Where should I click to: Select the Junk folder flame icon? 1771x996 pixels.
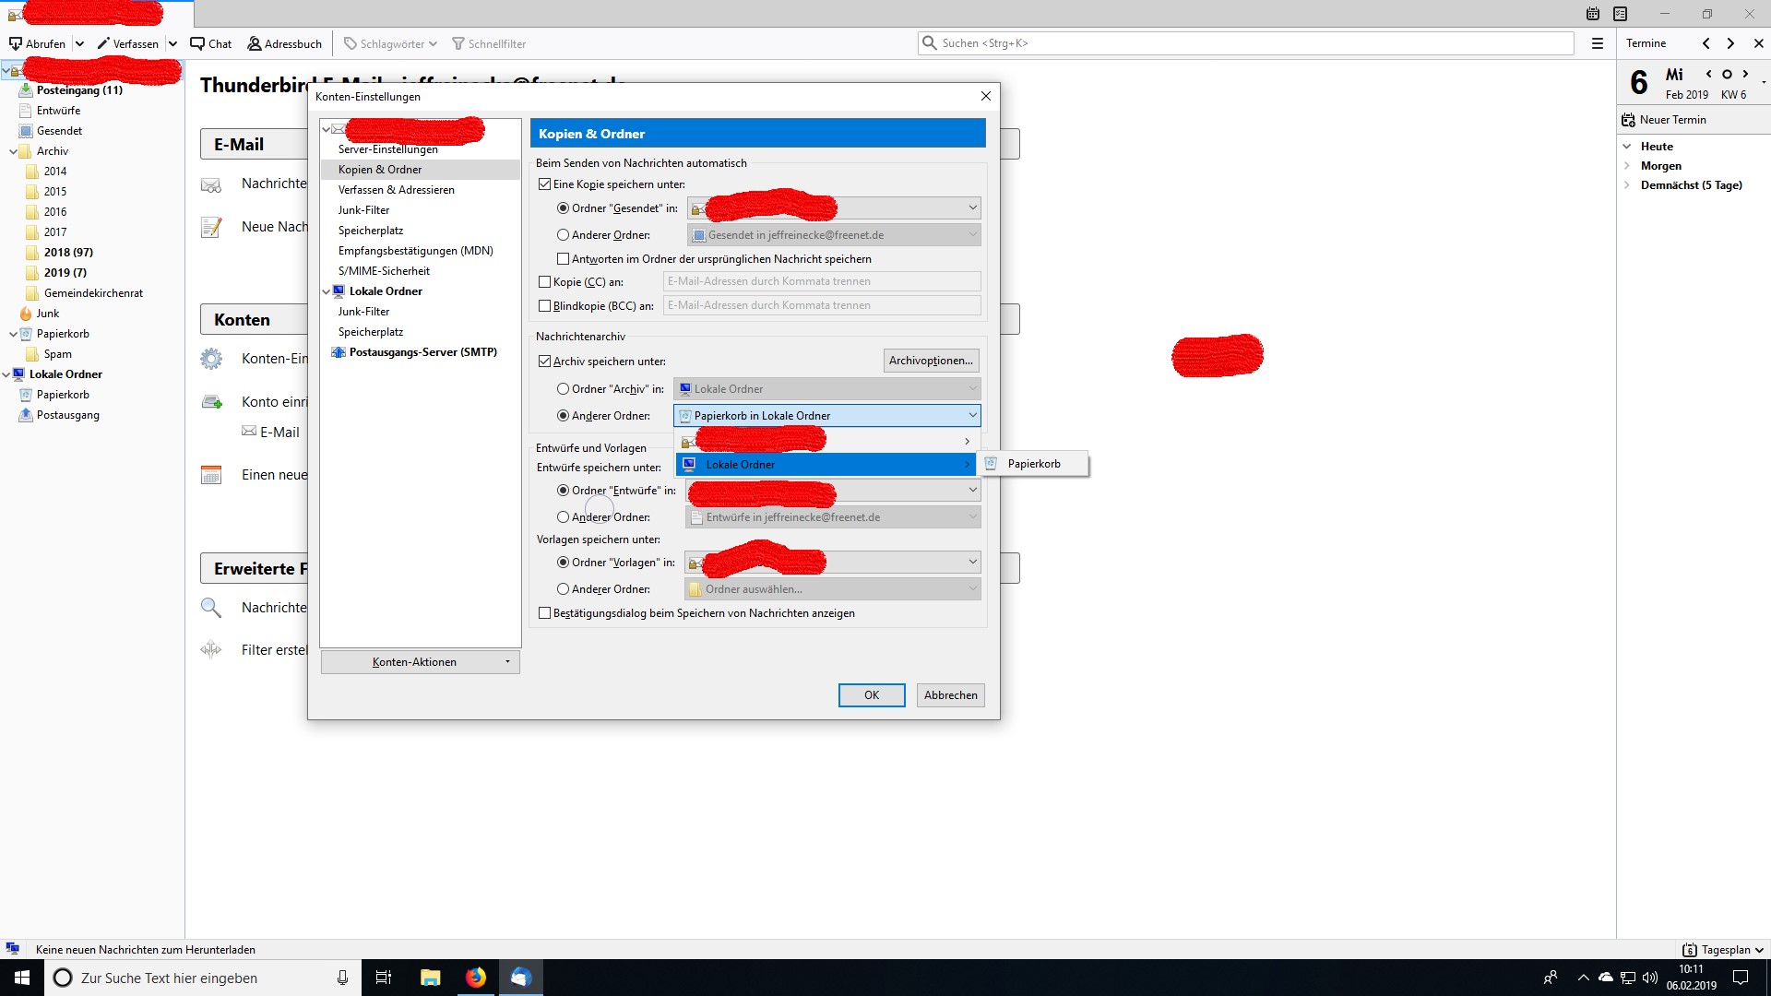[26, 314]
